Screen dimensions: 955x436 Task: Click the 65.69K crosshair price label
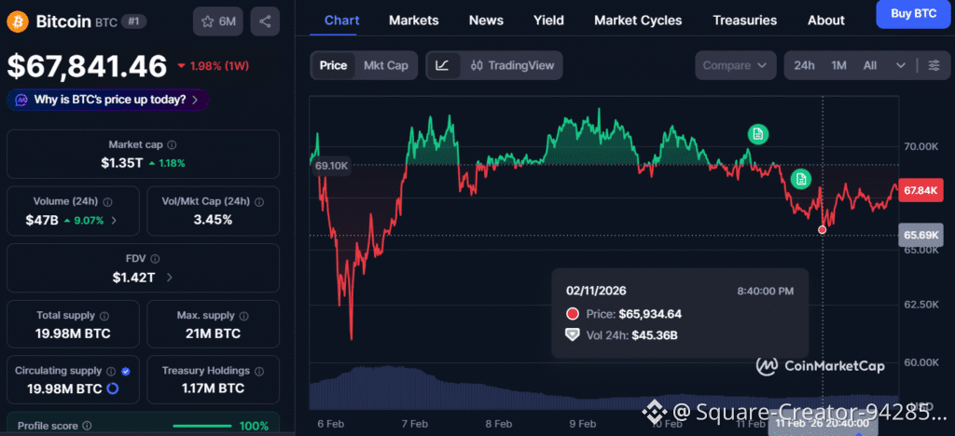(920, 235)
